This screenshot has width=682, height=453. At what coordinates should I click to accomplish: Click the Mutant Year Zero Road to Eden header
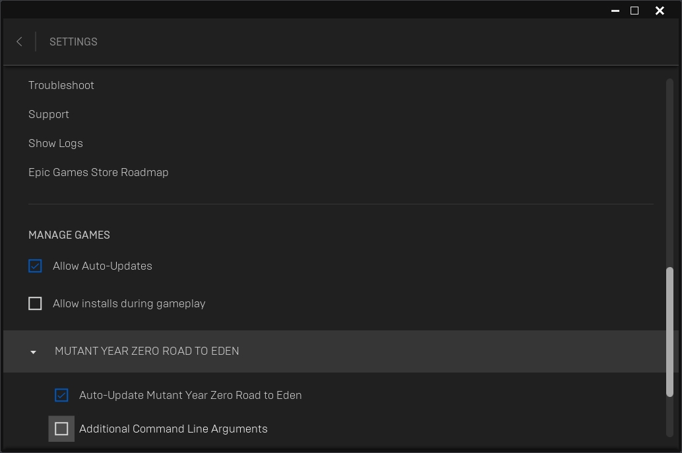[x=147, y=351]
